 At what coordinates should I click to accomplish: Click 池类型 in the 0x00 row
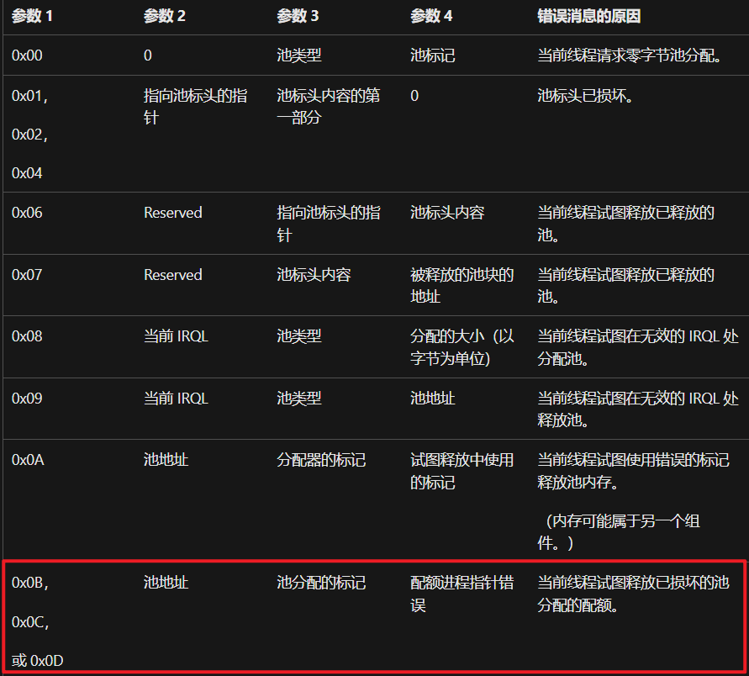[299, 55]
